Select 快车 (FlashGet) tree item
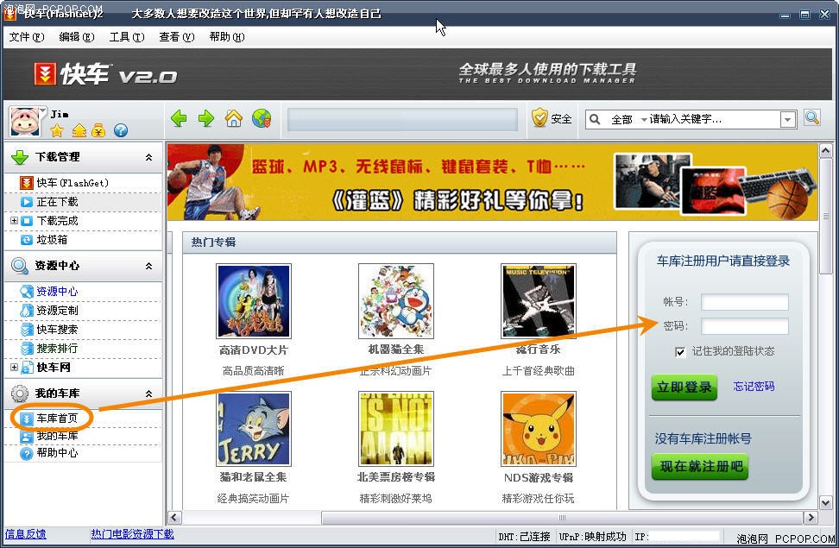839x548 pixels. tap(73, 183)
